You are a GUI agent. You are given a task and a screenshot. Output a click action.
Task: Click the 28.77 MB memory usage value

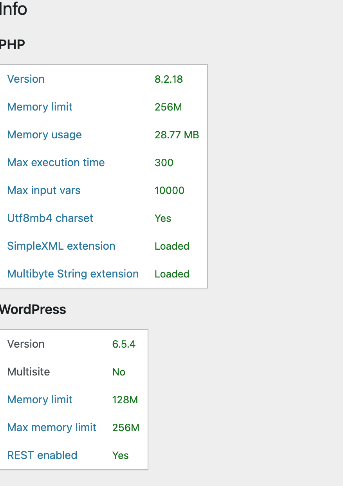[177, 134]
